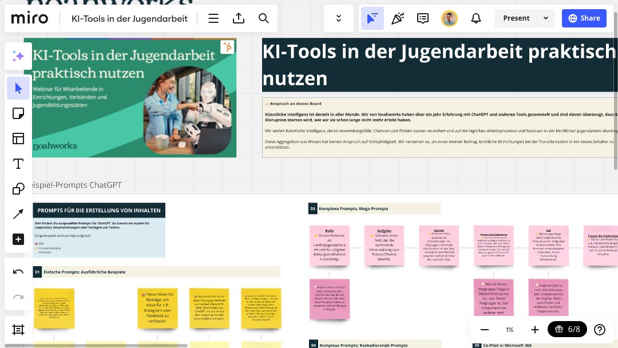
Task: Open the 6/8 learning progress badge
Action: (x=567, y=329)
